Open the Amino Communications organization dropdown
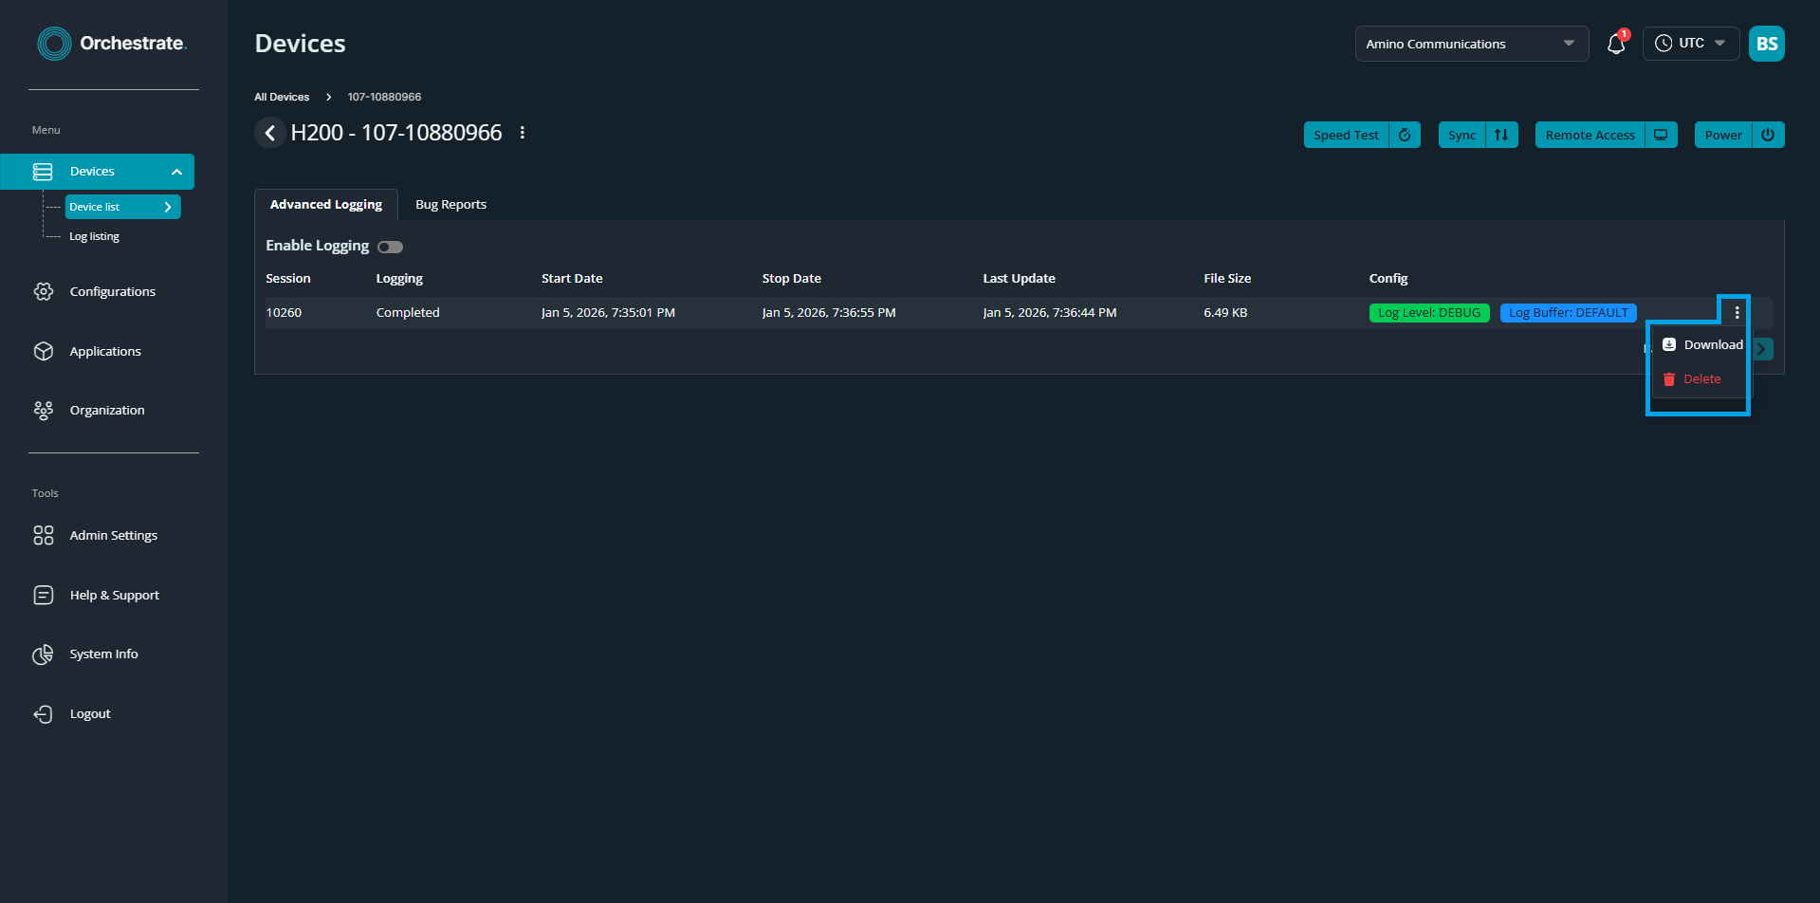 point(1471,44)
